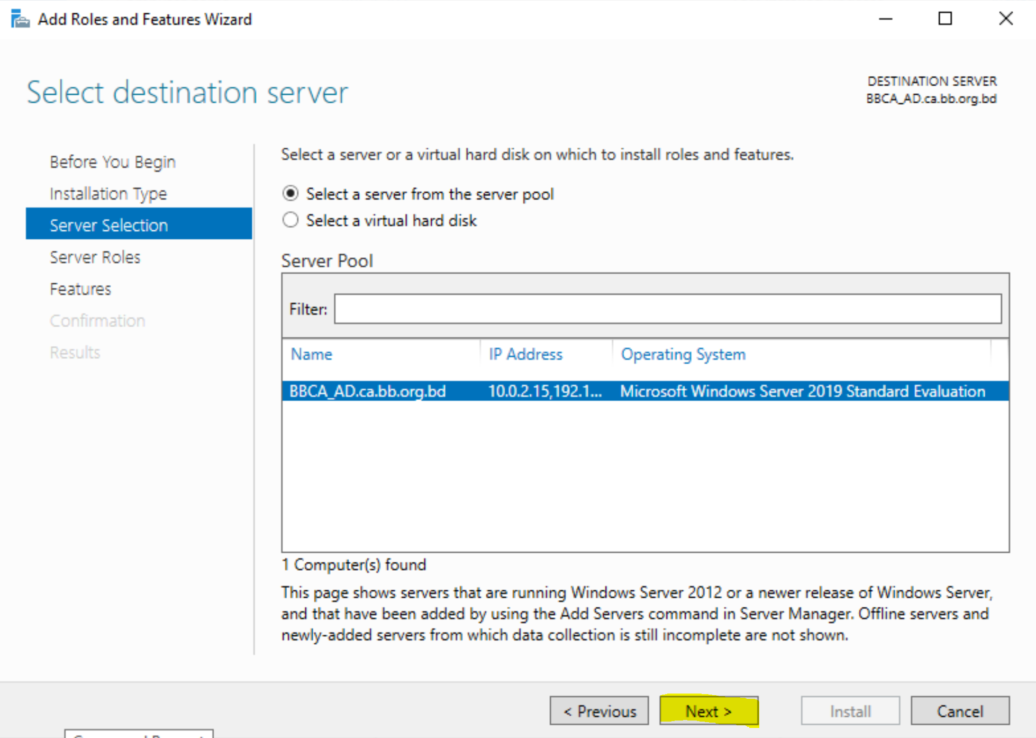
Task: Click Microsoft Windows Server 2019 Standard Evaluation cell
Action: (x=802, y=391)
